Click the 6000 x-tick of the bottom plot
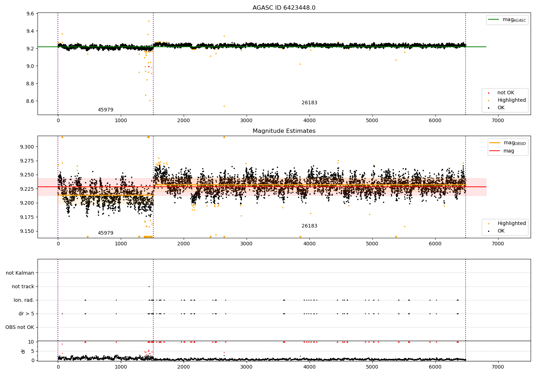 click(435, 367)
